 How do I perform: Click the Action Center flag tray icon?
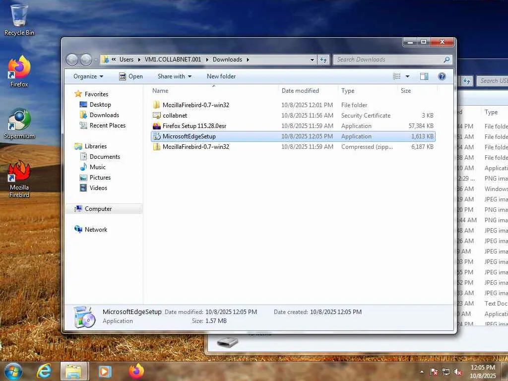tap(434, 372)
